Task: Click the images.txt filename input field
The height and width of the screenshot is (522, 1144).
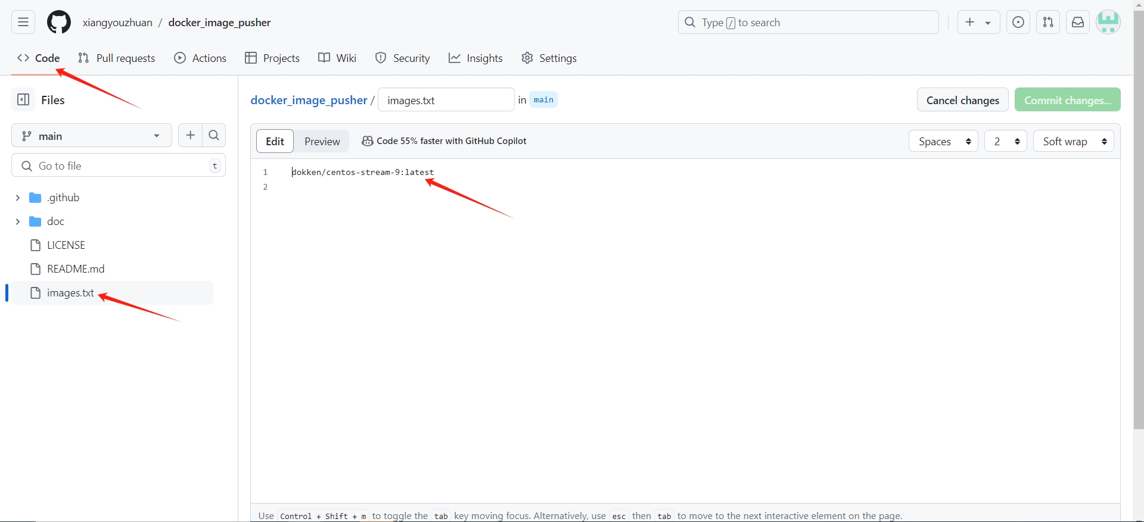Action: 446,100
